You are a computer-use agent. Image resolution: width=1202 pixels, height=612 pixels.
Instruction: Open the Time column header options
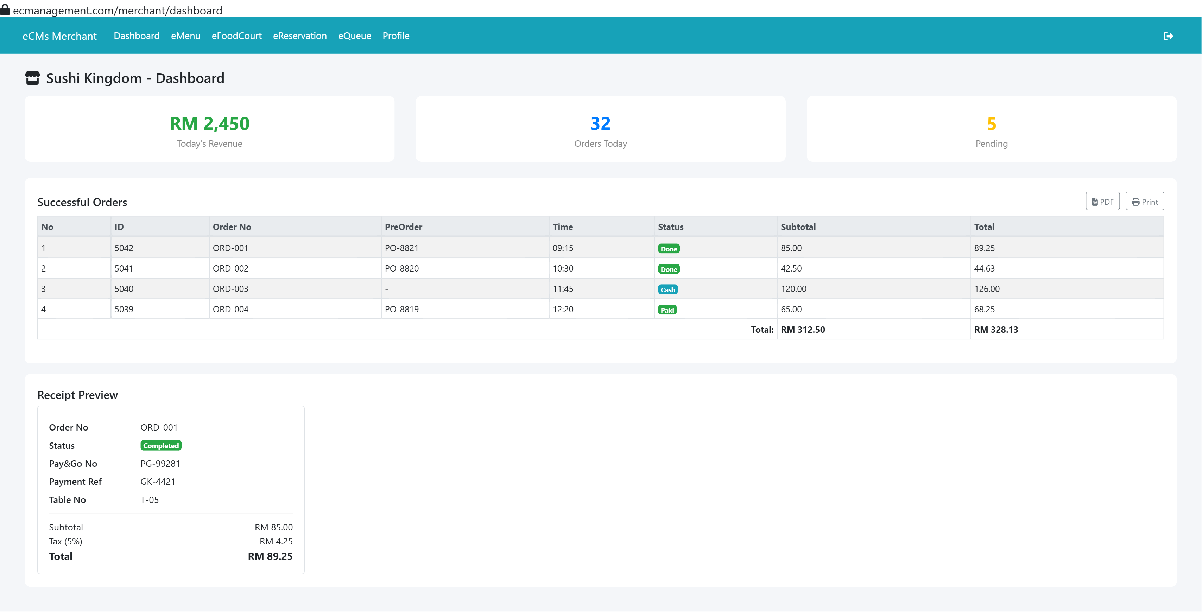(563, 227)
